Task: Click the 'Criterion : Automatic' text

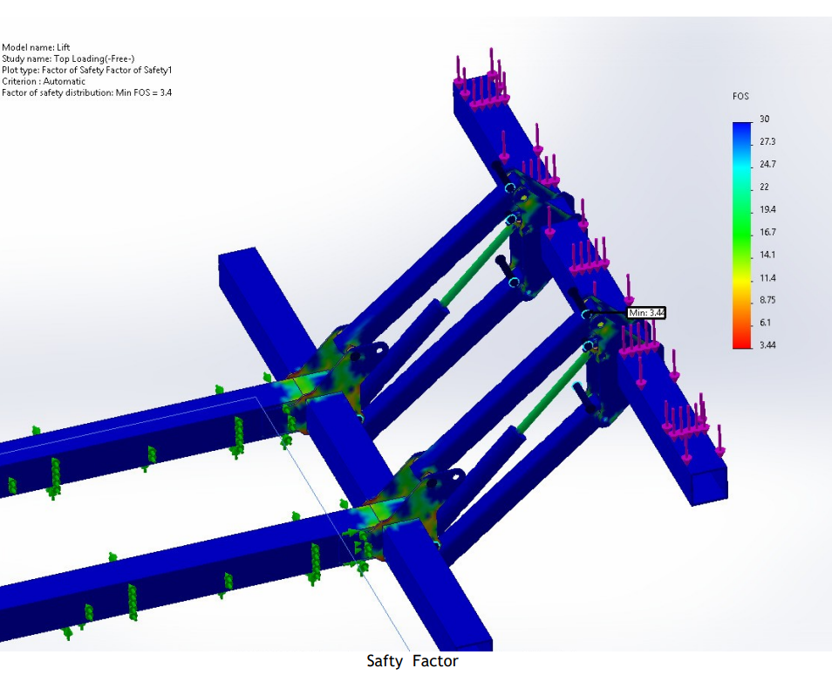Action: [44, 81]
